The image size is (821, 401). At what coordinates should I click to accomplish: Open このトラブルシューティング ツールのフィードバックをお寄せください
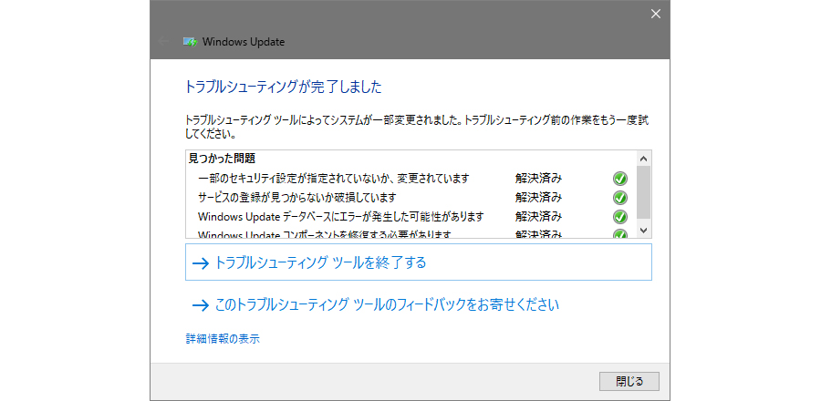pyautogui.click(x=386, y=304)
